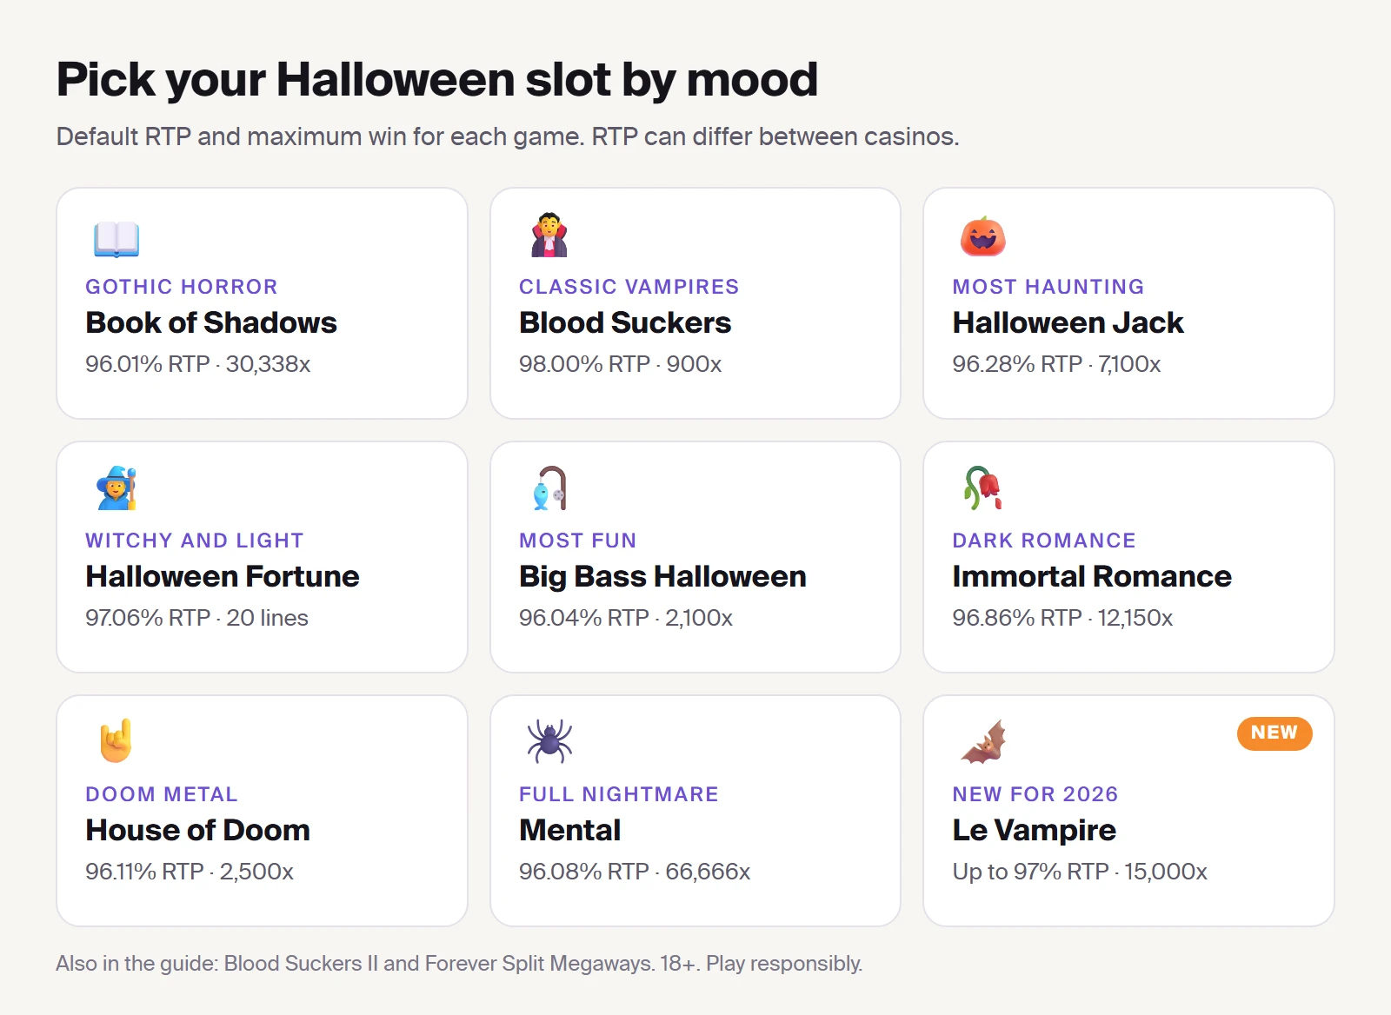Click the WITCHY AND LIGHT mood label
Image resolution: width=1391 pixels, height=1015 pixels.
[195, 541]
